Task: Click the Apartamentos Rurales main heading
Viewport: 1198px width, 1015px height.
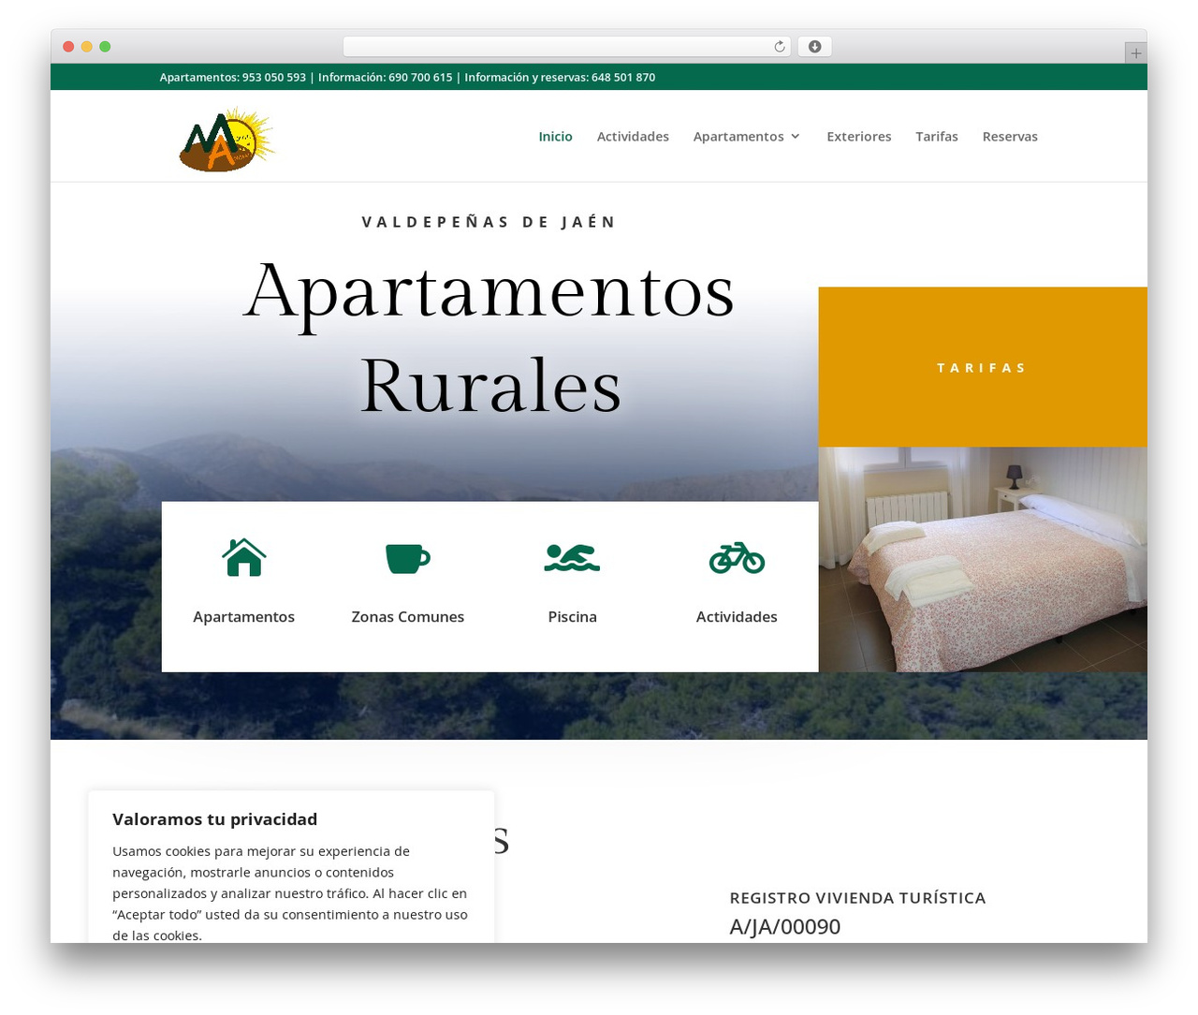Action: [x=489, y=337]
